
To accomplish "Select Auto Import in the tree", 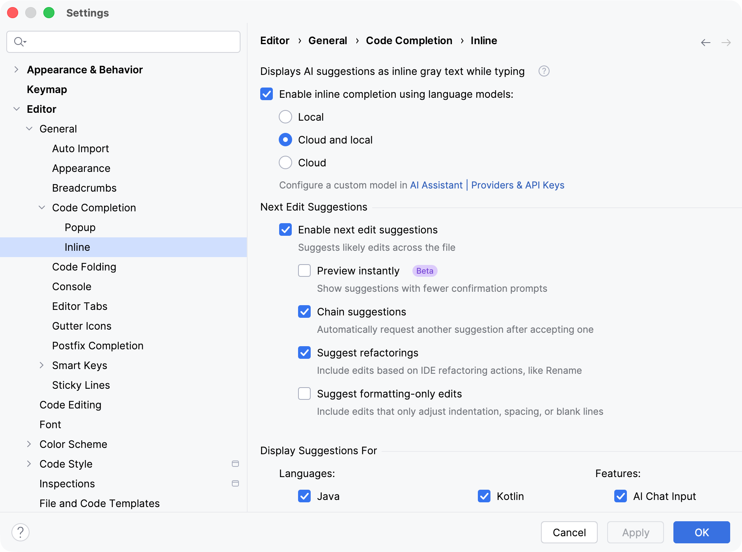I will [x=80, y=149].
